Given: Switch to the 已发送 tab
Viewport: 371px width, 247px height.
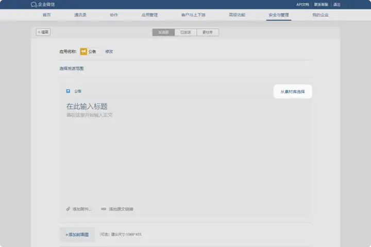Looking at the screenshot, I should (x=185, y=32).
